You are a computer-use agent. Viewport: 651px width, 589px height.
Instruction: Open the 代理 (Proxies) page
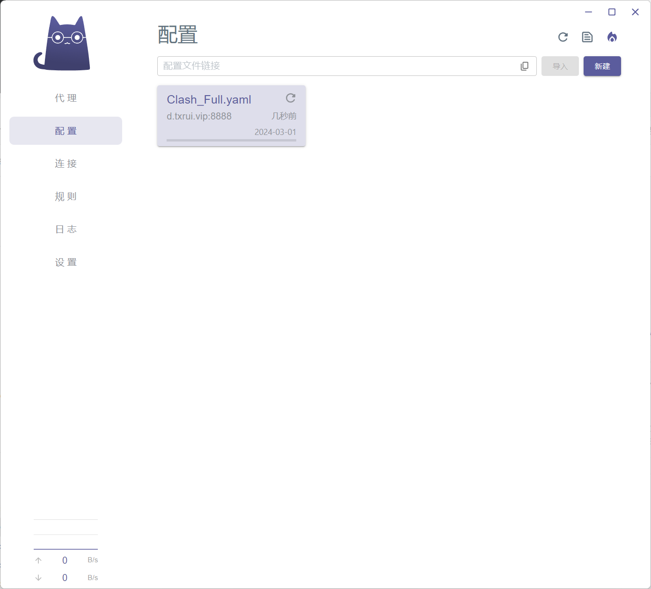pyautogui.click(x=66, y=98)
